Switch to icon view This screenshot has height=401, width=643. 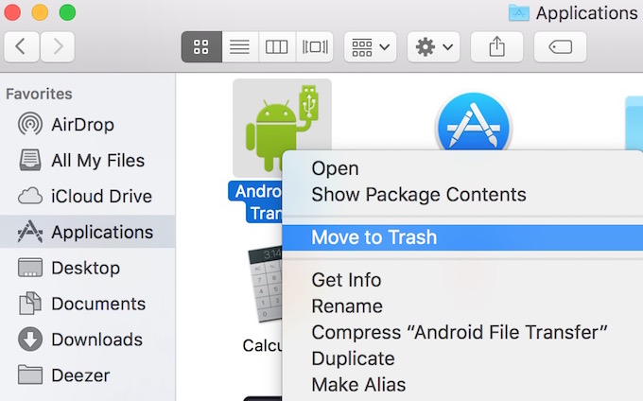pyautogui.click(x=201, y=46)
